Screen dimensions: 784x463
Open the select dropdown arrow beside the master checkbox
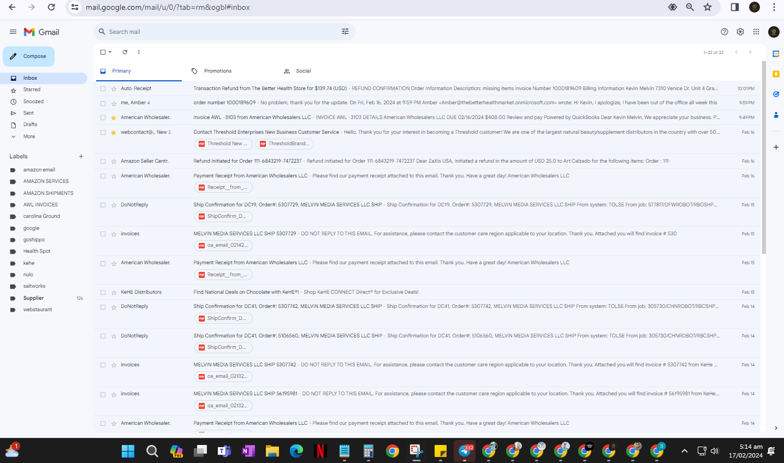click(110, 52)
